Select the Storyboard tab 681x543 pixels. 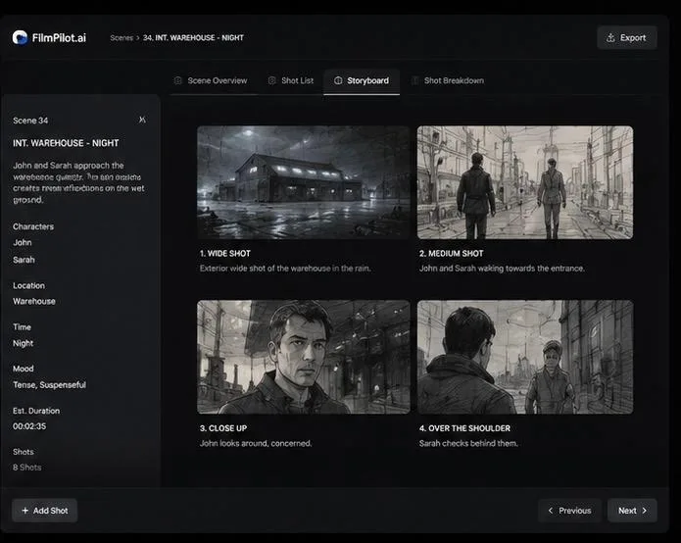coord(362,80)
